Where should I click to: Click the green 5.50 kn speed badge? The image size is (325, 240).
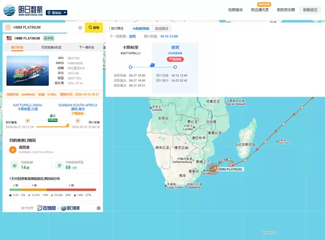coord(53,120)
